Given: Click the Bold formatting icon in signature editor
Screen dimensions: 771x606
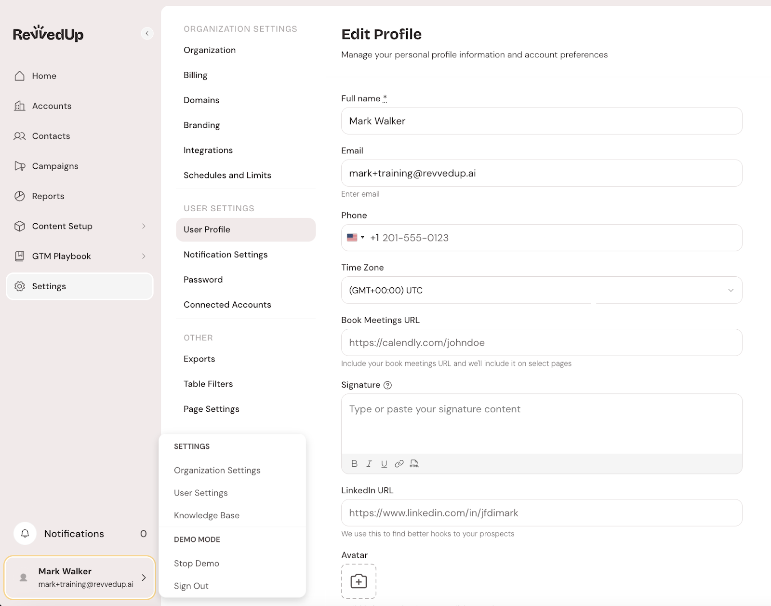Looking at the screenshot, I should (354, 464).
